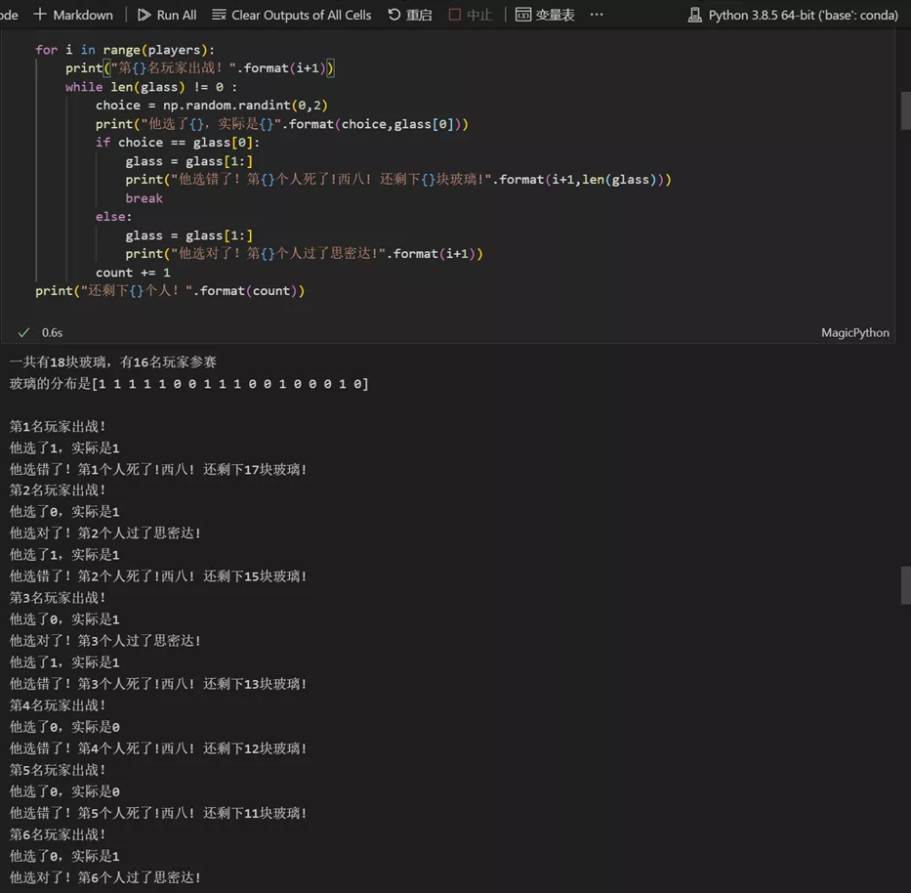911x893 pixels.
Task: Click output '还剩下12块玻璃!' line
Action: coord(157,748)
